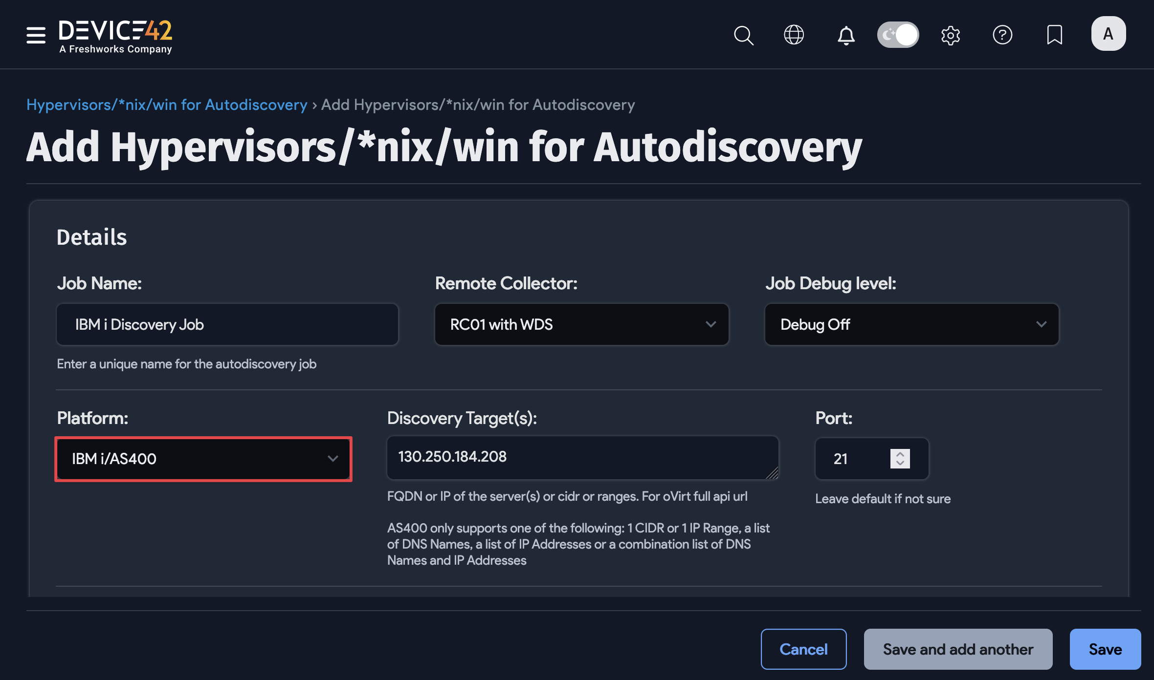Viewport: 1154px width, 680px height.
Task: Click into the Job Name field
Action: [x=227, y=324]
